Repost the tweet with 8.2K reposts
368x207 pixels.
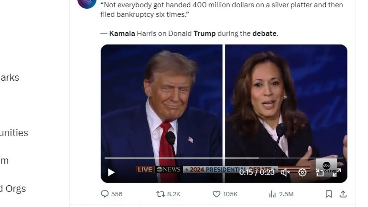point(168,194)
